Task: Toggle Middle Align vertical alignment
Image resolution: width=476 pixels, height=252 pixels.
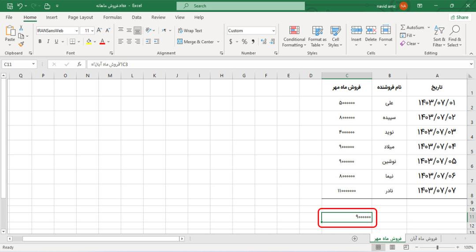Action: tap(129, 30)
